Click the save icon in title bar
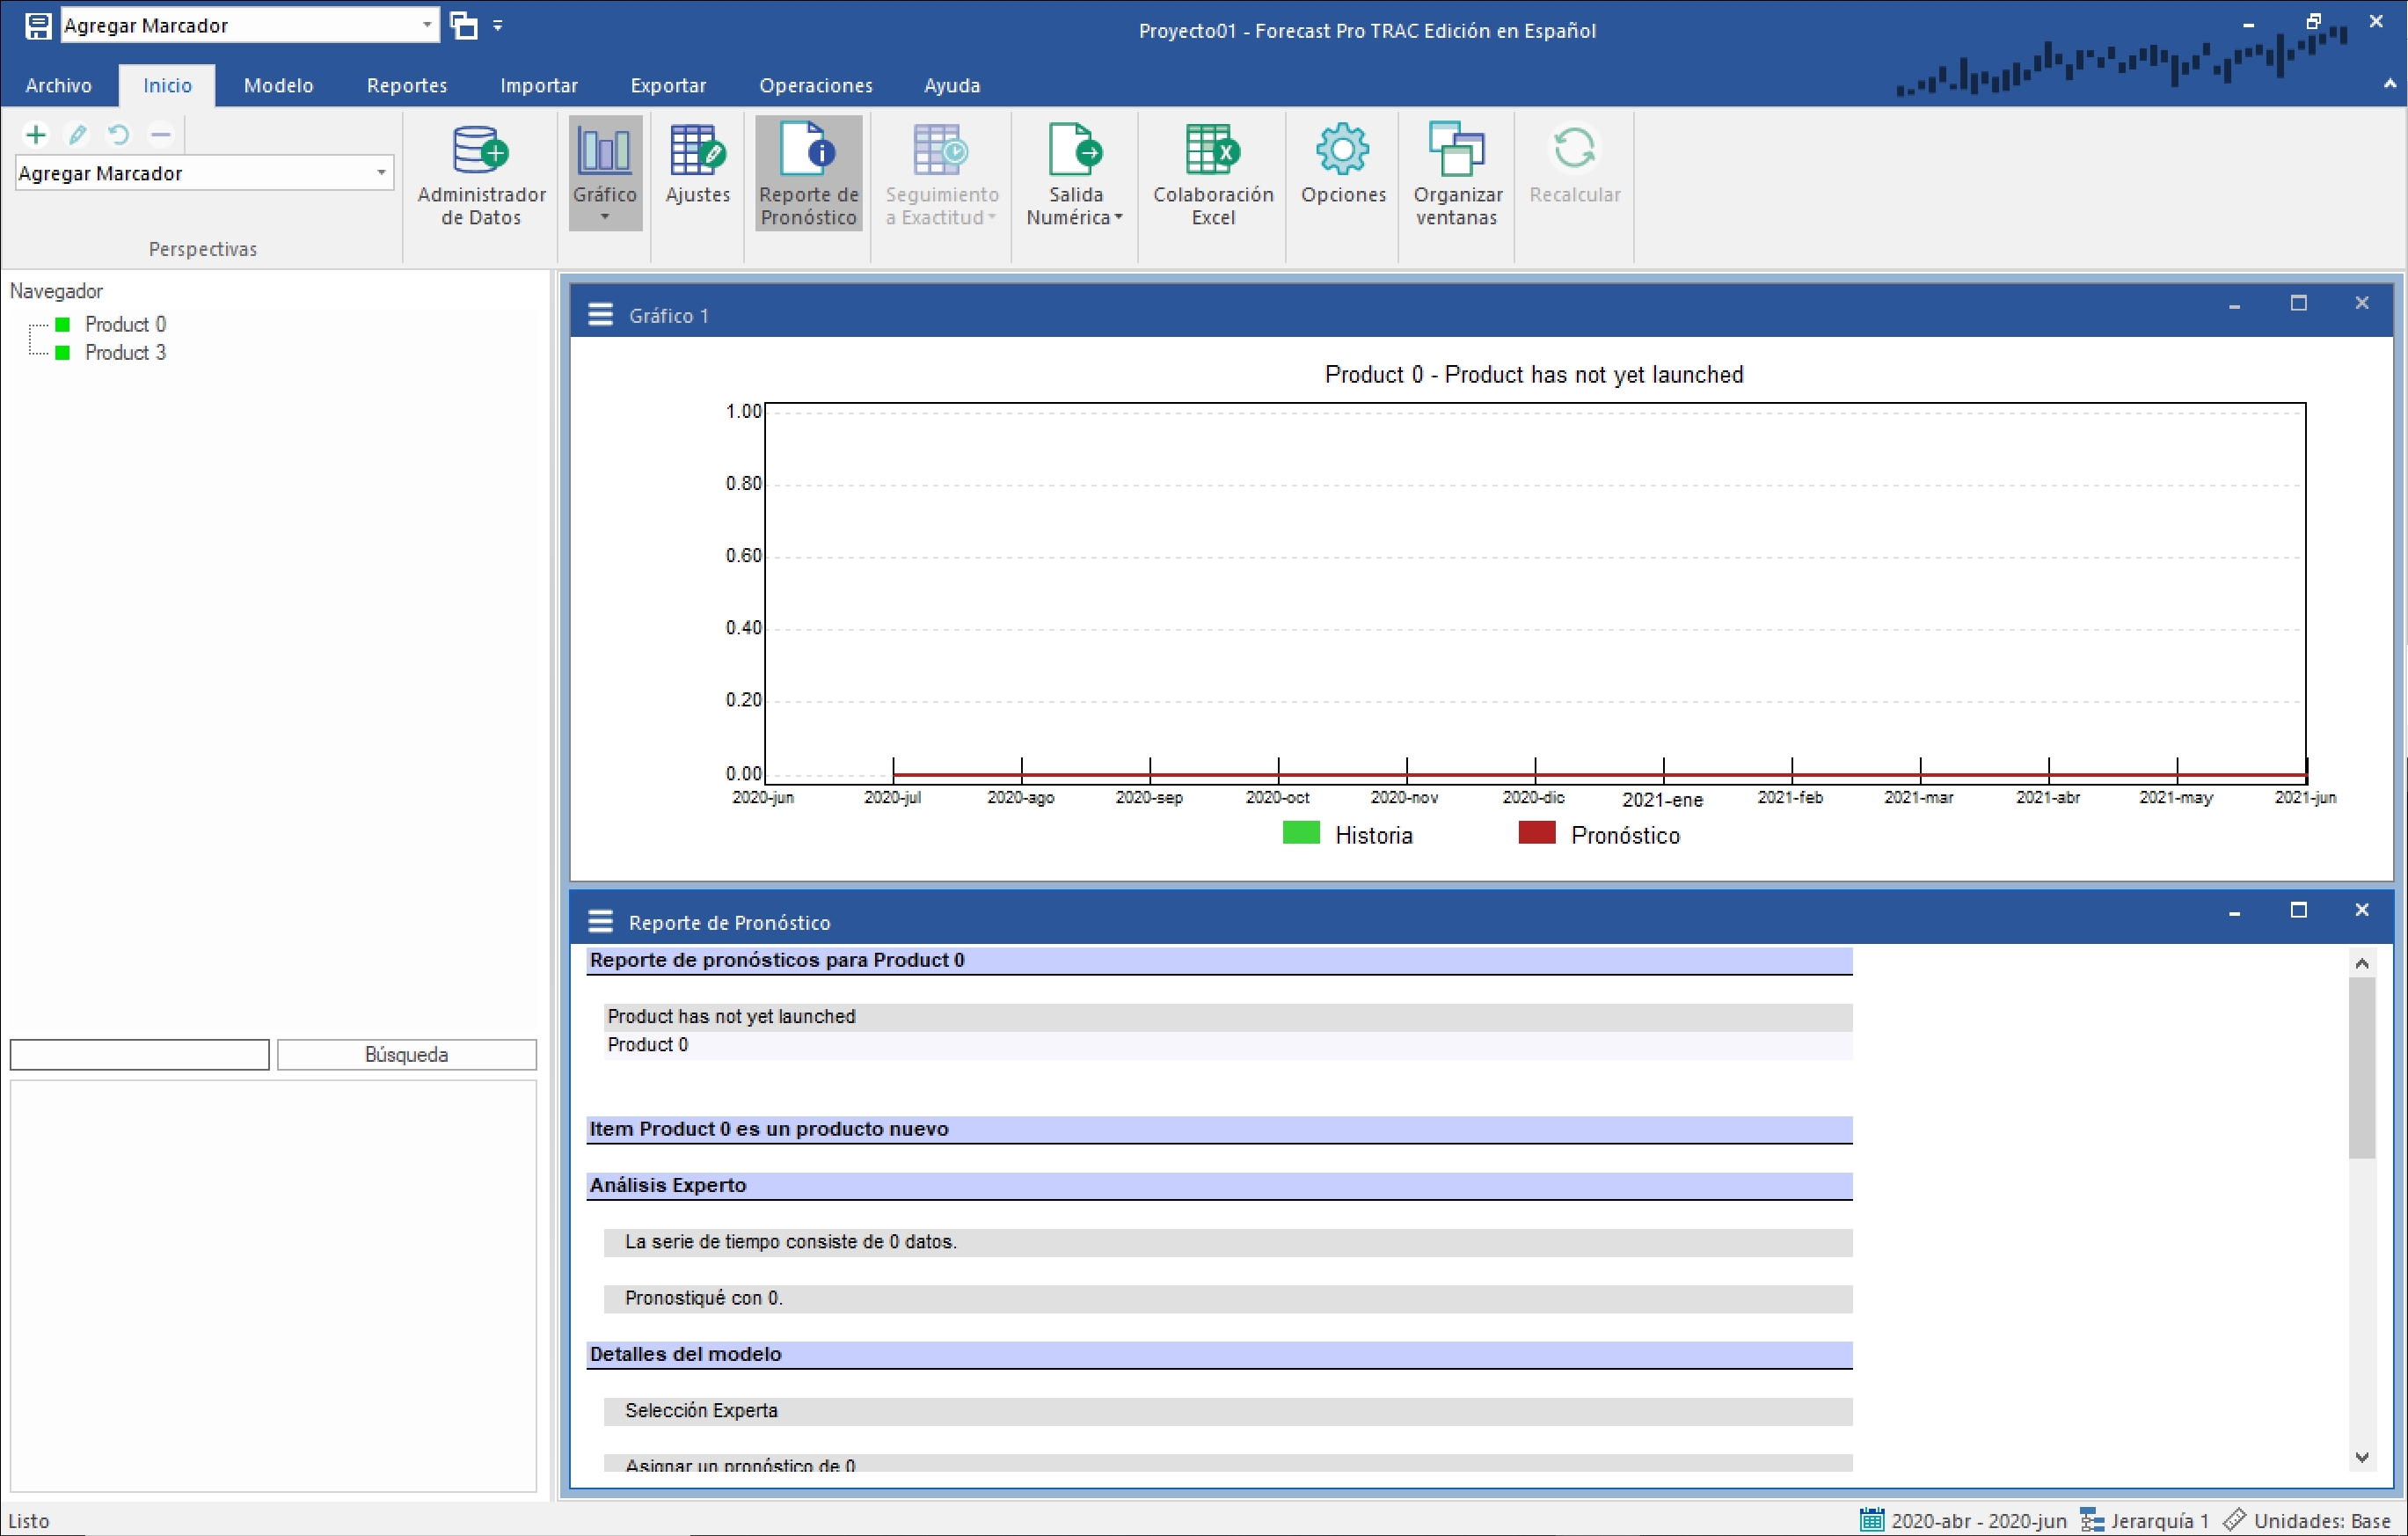Viewport: 2408px width, 1536px height. (x=38, y=26)
